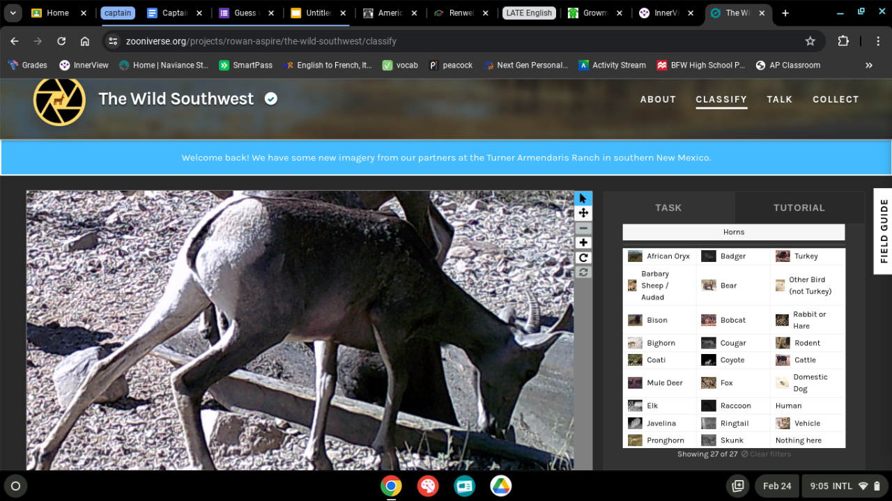Open the FIELD GUIDE side tab
The height and width of the screenshot is (501, 892).
point(883,231)
